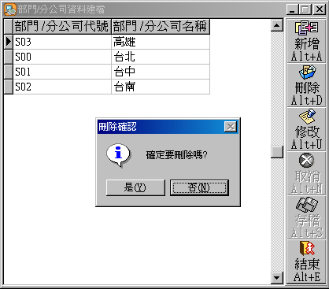Click the 結束 (Alt+E) exit button
This screenshot has width=329, height=289.
click(x=306, y=261)
